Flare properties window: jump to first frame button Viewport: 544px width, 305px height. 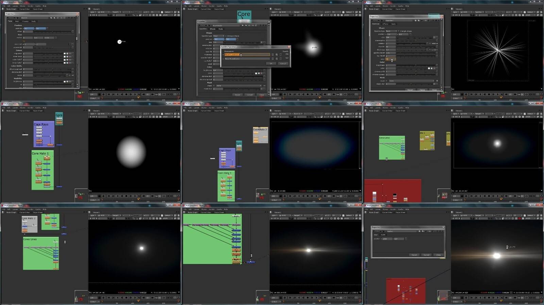click(x=108, y=94)
